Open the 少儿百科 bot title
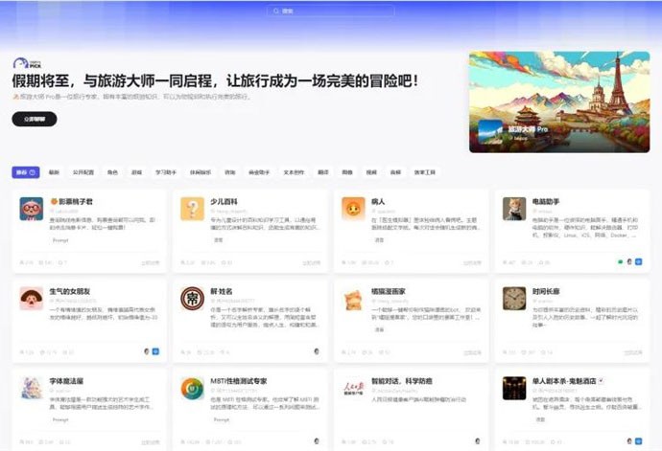 (x=224, y=202)
